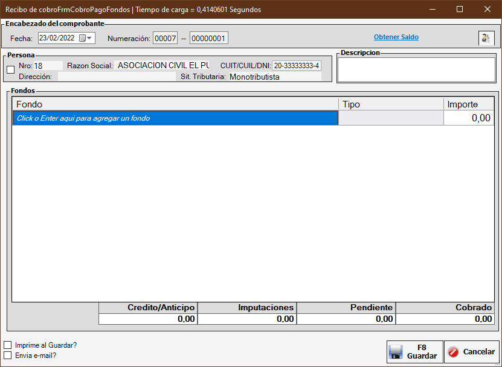Screen dimensions: 502x367
Task: Click the first Numeración field 00007
Action: coord(165,39)
